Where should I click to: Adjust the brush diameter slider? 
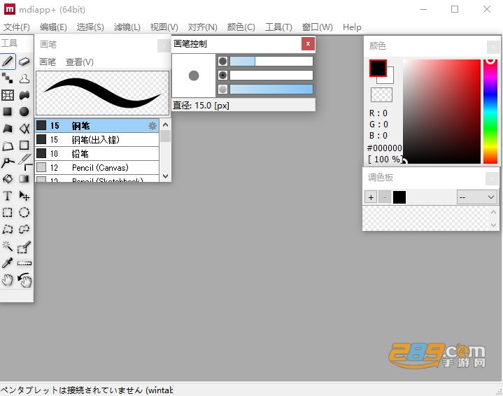(x=271, y=61)
